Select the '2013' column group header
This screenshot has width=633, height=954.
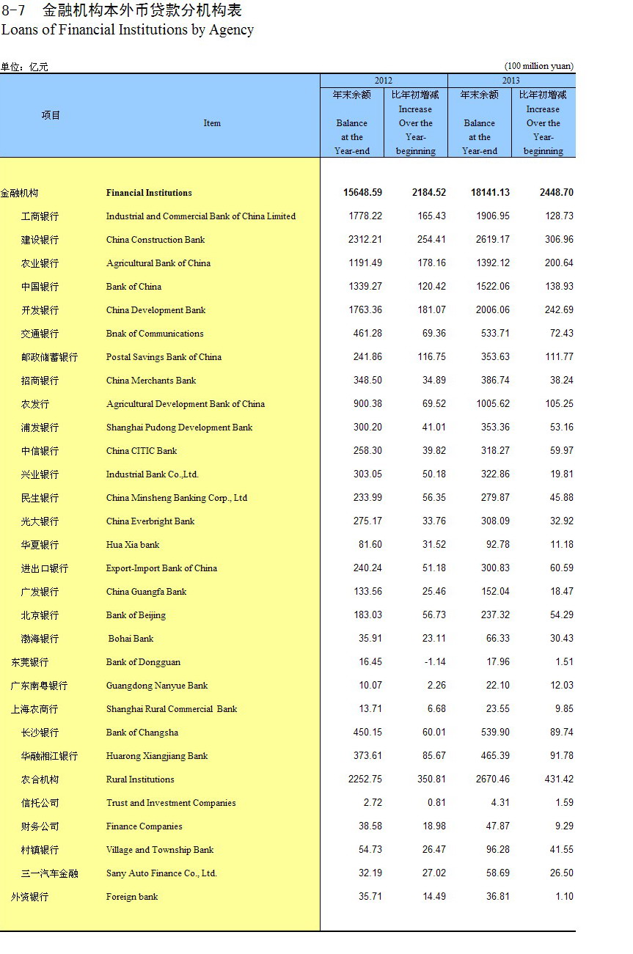pyautogui.click(x=511, y=81)
